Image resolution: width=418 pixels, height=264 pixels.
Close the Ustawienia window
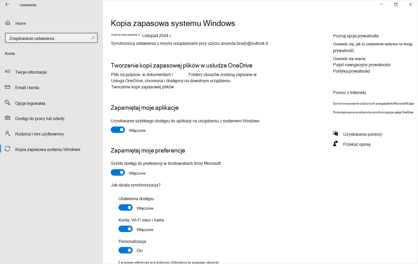point(411,4)
